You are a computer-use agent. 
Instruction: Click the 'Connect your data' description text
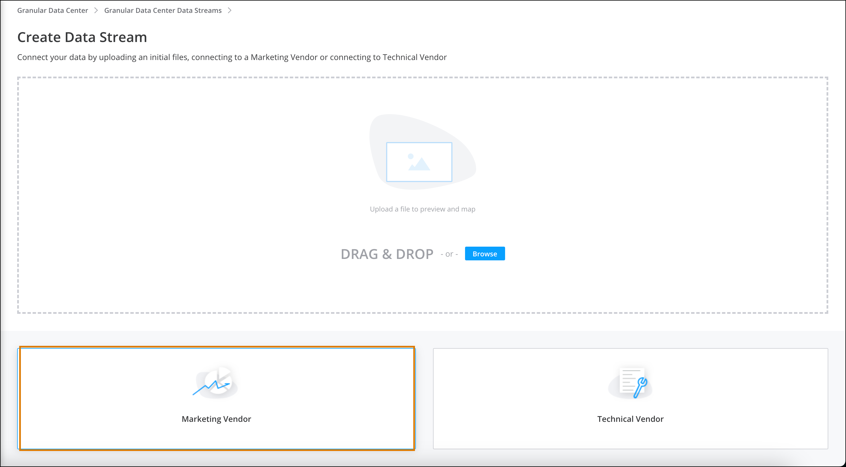click(x=232, y=57)
